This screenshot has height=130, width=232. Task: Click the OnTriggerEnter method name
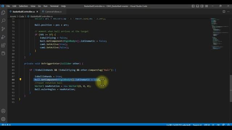pyautogui.click(x=50, y=64)
